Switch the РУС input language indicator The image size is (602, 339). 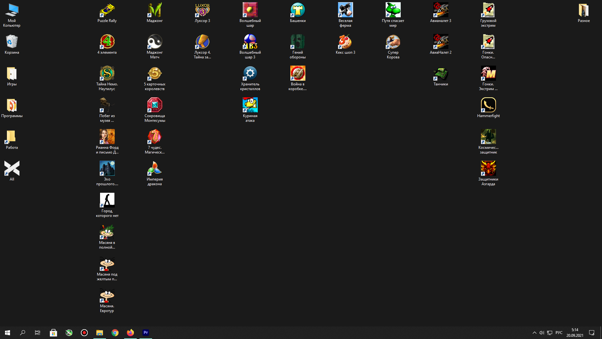click(x=559, y=333)
